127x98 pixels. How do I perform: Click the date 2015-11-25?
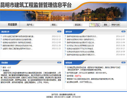click(x=56, y=49)
